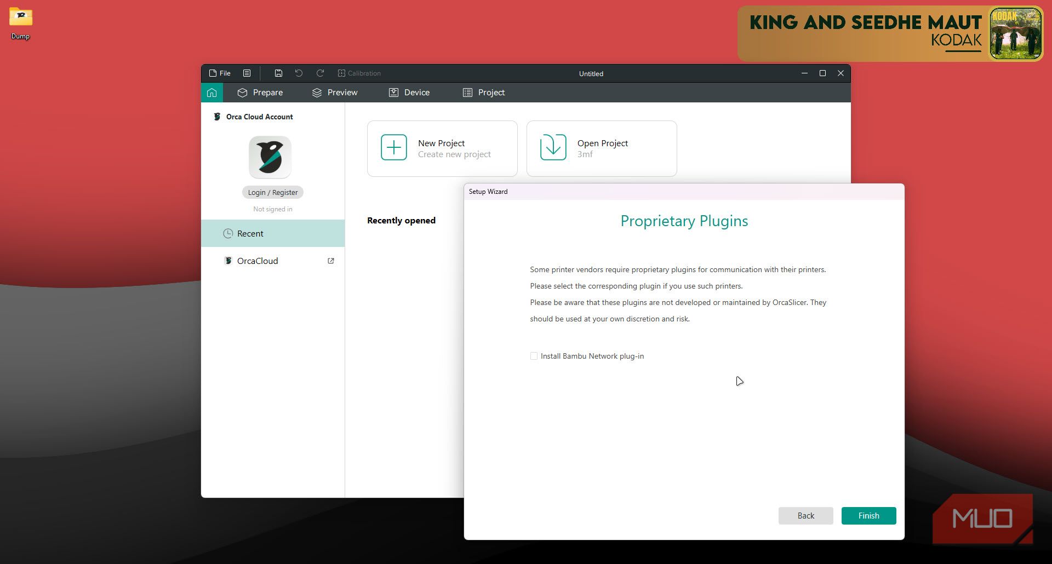Click the download arrow icon on Open Project
The image size is (1052, 564).
coord(553,147)
